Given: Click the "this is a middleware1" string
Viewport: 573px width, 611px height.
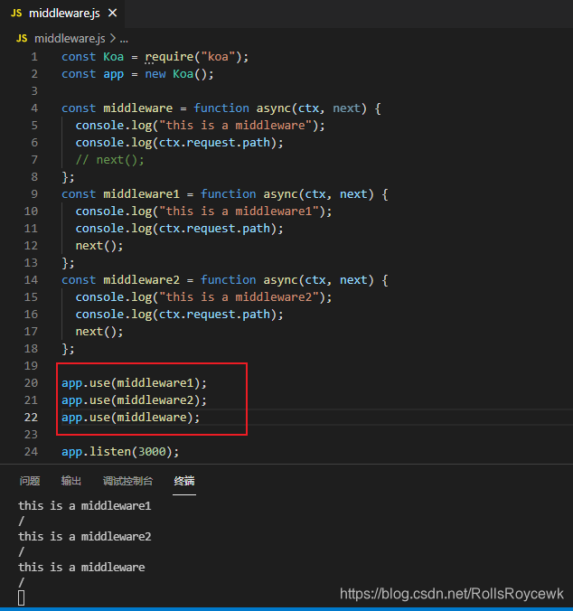Looking at the screenshot, I should [241, 211].
